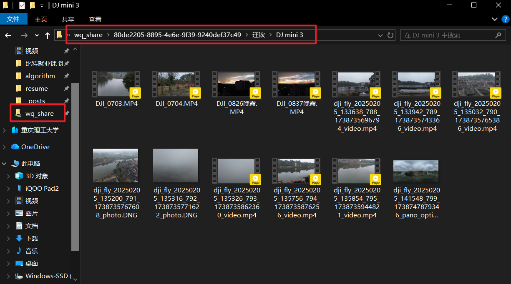Select dji_fly 135756_794 video thumbnail
511x284 pixels.
pos(296,171)
